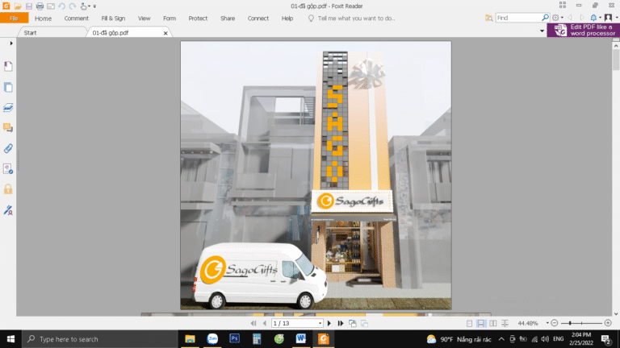Click the ribbon display grid icon

point(562,5)
